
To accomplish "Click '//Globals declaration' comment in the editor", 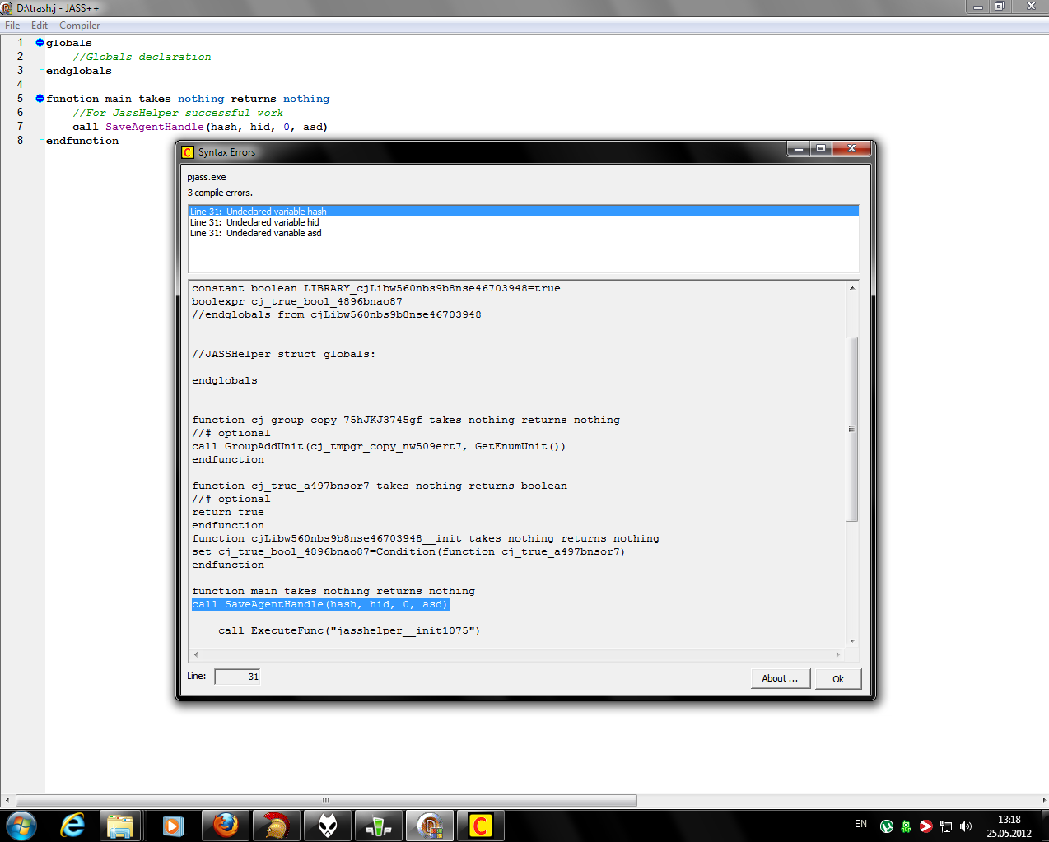I will (142, 57).
